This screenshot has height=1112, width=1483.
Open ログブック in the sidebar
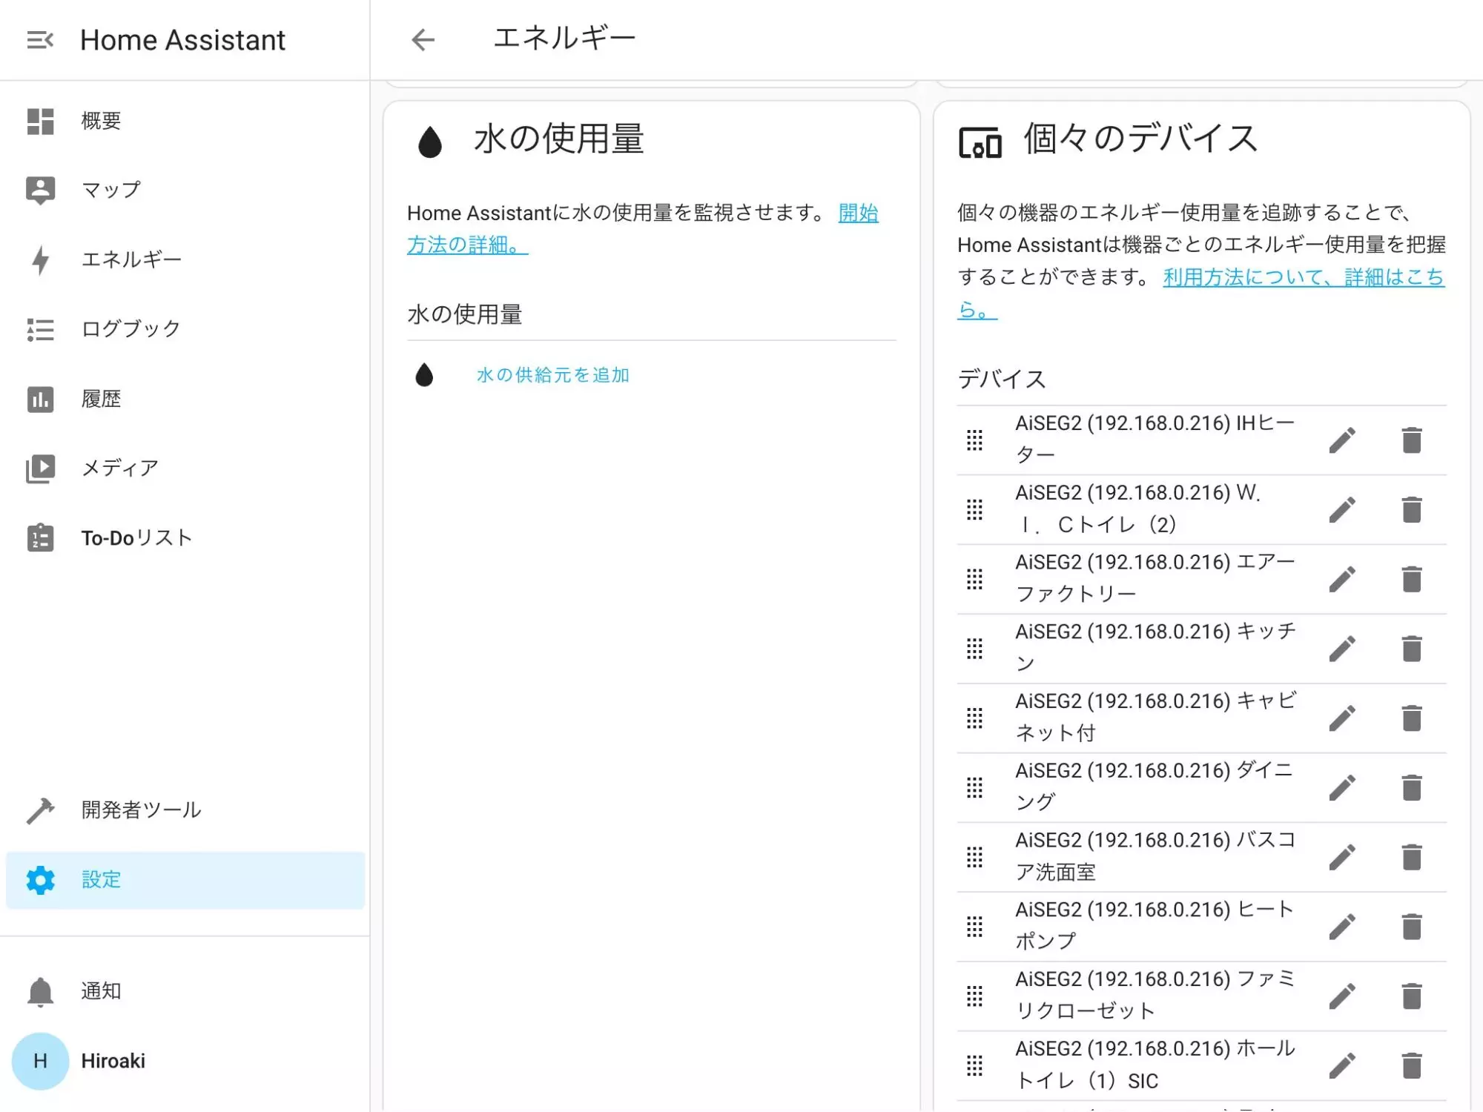tap(185, 329)
